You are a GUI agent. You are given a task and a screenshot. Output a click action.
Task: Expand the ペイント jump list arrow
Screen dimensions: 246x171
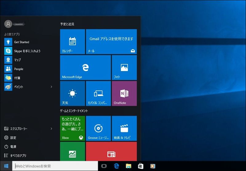(x=51, y=87)
